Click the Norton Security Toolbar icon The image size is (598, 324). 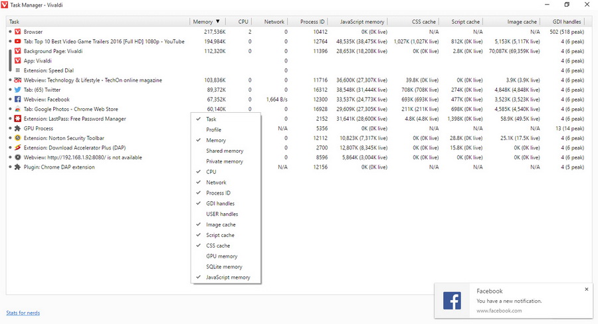pyautogui.click(x=18, y=138)
